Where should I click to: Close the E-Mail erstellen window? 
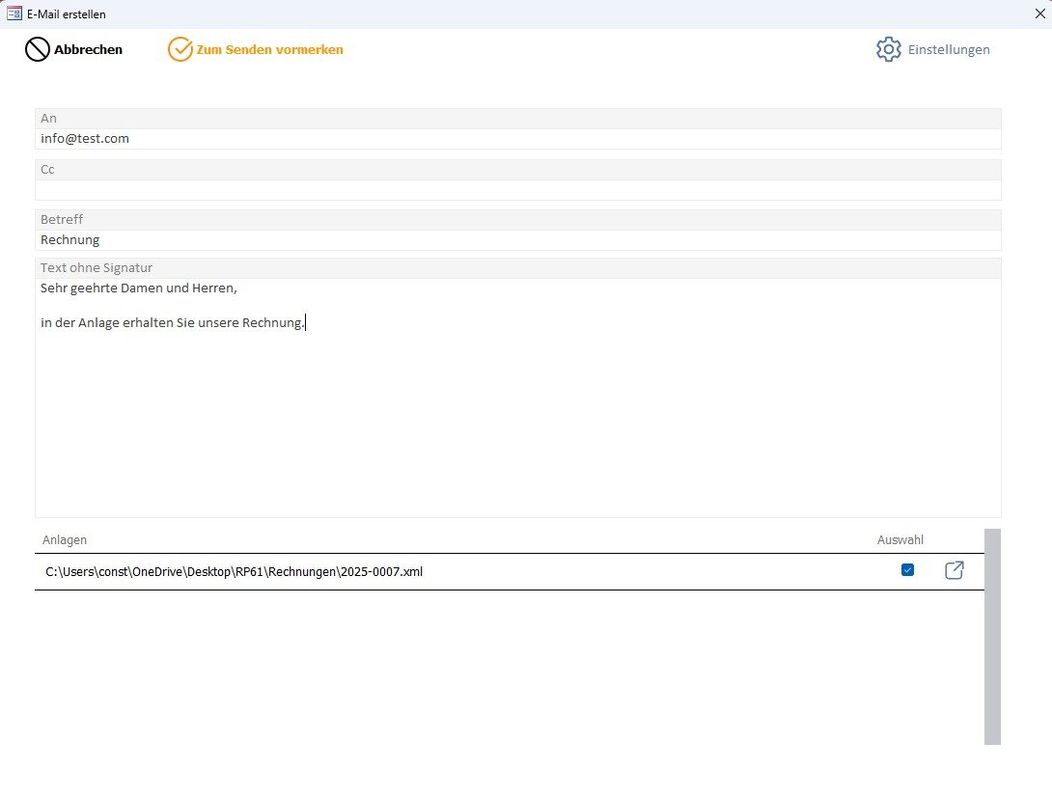coord(1039,14)
